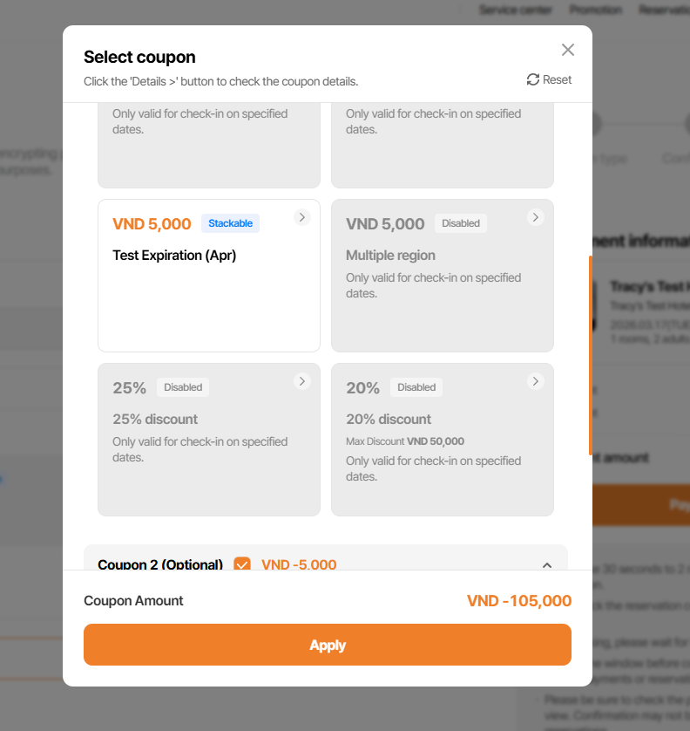This screenshot has height=731, width=690.
Task: Open details arrow on 25% discount coupon
Action: 302,381
